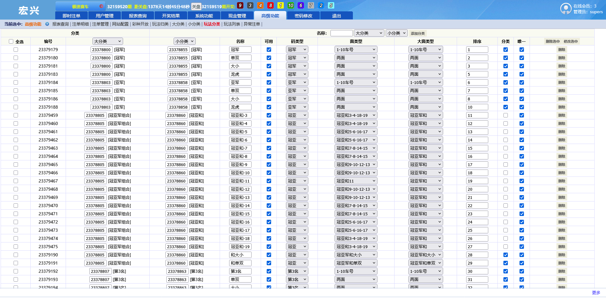Open the 密码修改 tab
The height and width of the screenshot is (299, 606).
[x=303, y=16]
